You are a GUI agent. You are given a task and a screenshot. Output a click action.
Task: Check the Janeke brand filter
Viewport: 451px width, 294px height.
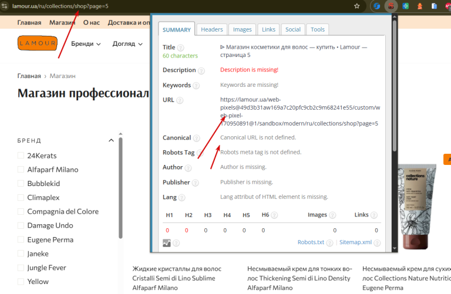click(x=21, y=254)
